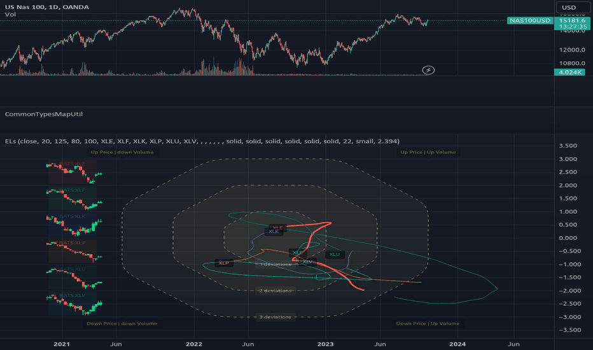This screenshot has width=593, height=350.
Task: Click the 2022 timeline marker
Action: point(194,344)
